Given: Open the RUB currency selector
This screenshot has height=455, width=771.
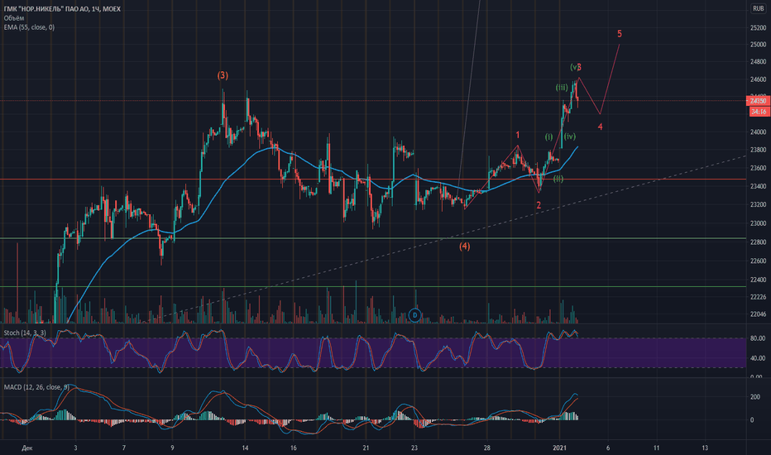Looking at the screenshot, I should coord(758,8).
